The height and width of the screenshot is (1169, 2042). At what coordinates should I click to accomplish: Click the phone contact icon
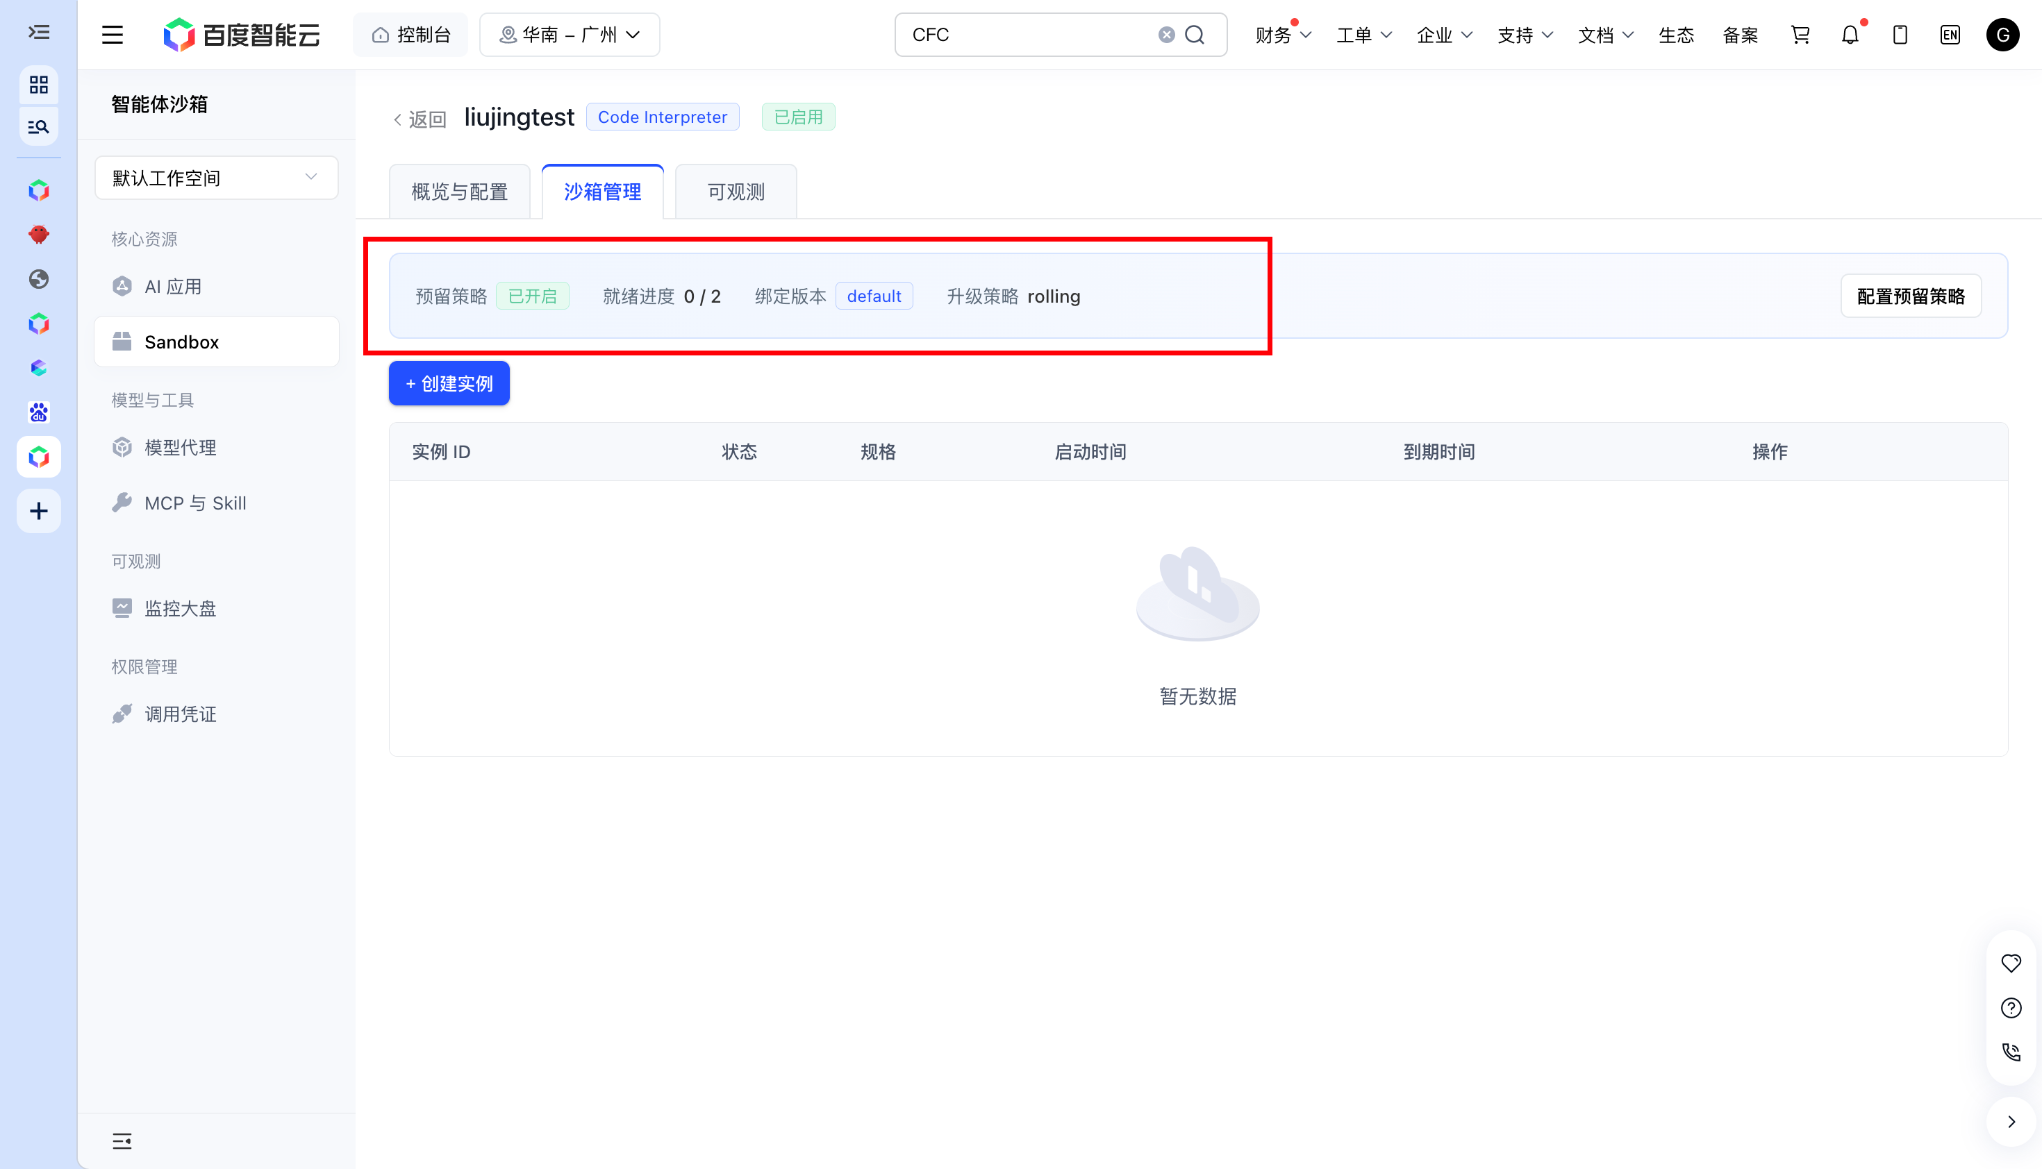[x=2011, y=1052]
